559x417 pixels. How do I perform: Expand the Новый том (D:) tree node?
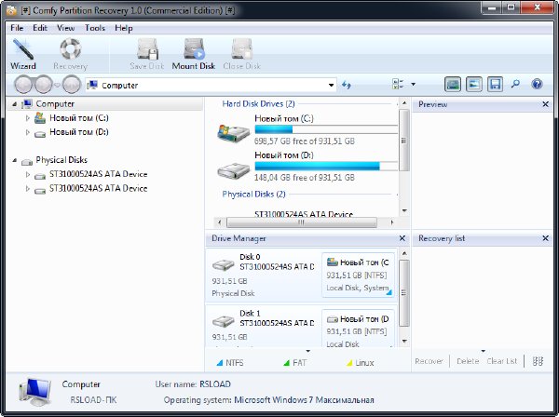[28, 132]
